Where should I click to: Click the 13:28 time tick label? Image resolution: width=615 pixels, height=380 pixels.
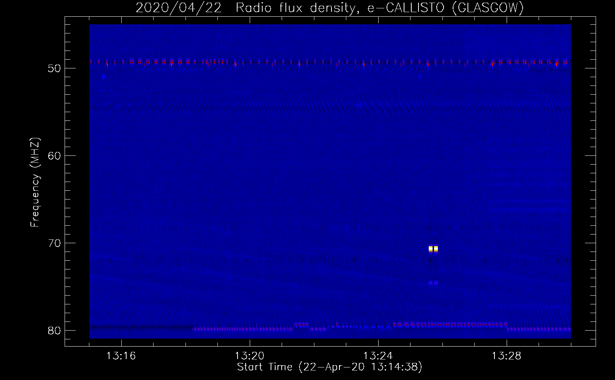pos(506,356)
